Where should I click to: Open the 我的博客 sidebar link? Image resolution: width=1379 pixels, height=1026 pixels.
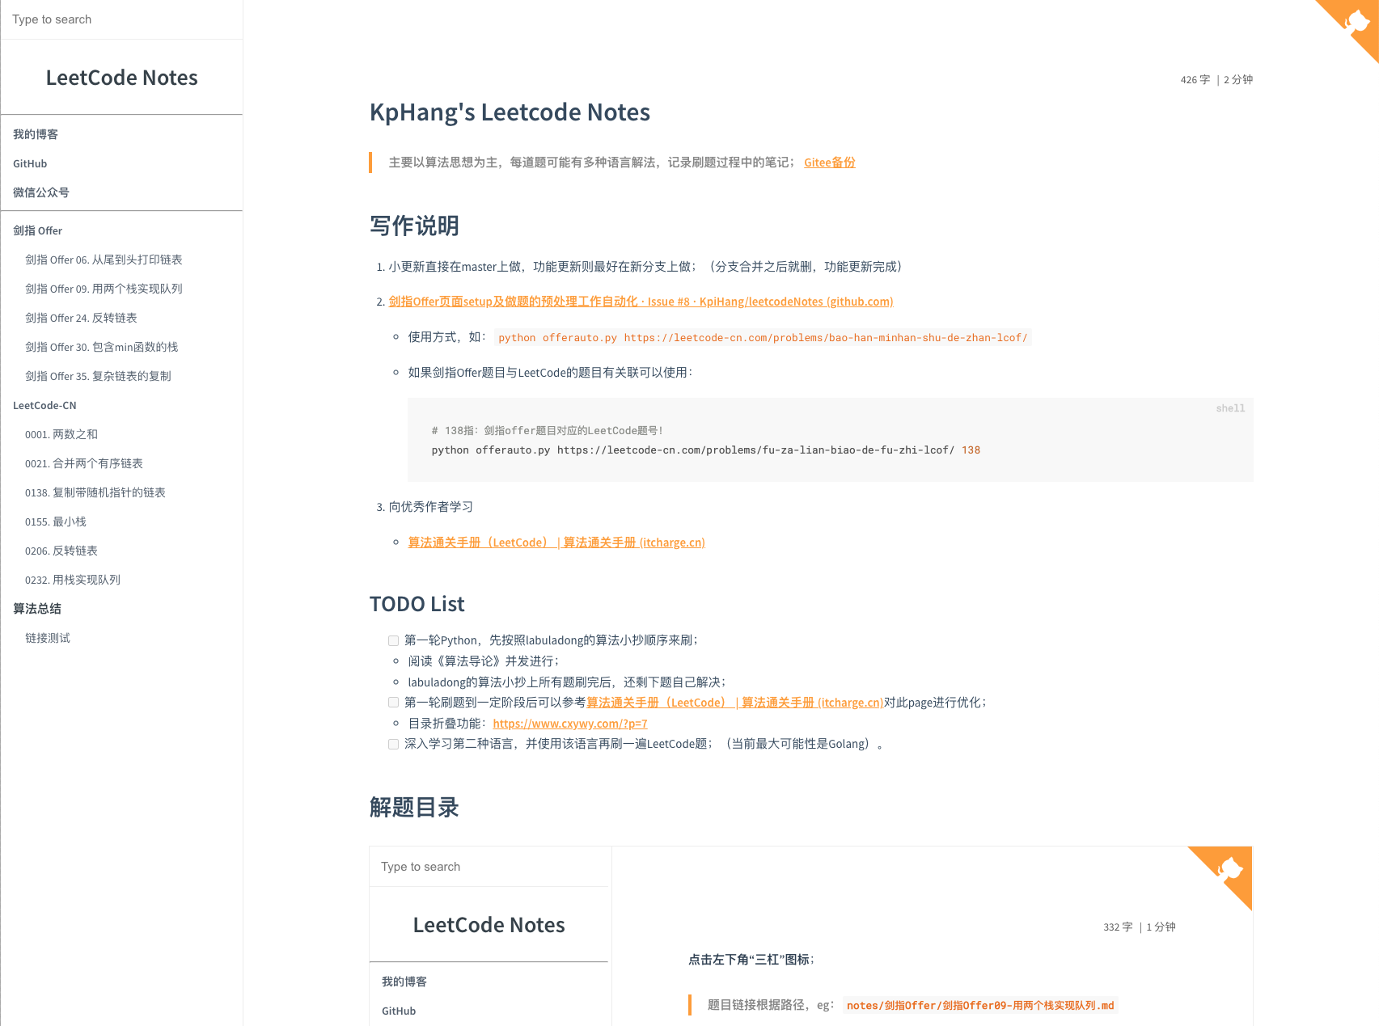(36, 134)
